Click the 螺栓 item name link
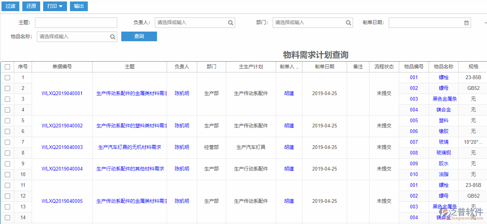The width and height of the screenshot is (487, 224). point(444,77)
